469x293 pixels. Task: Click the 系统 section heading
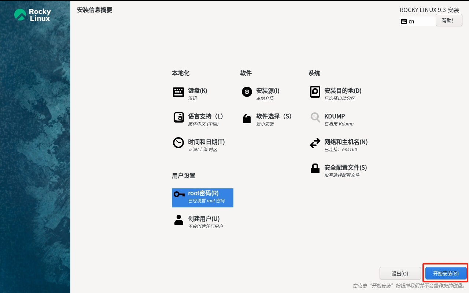(x=314, y=73)
